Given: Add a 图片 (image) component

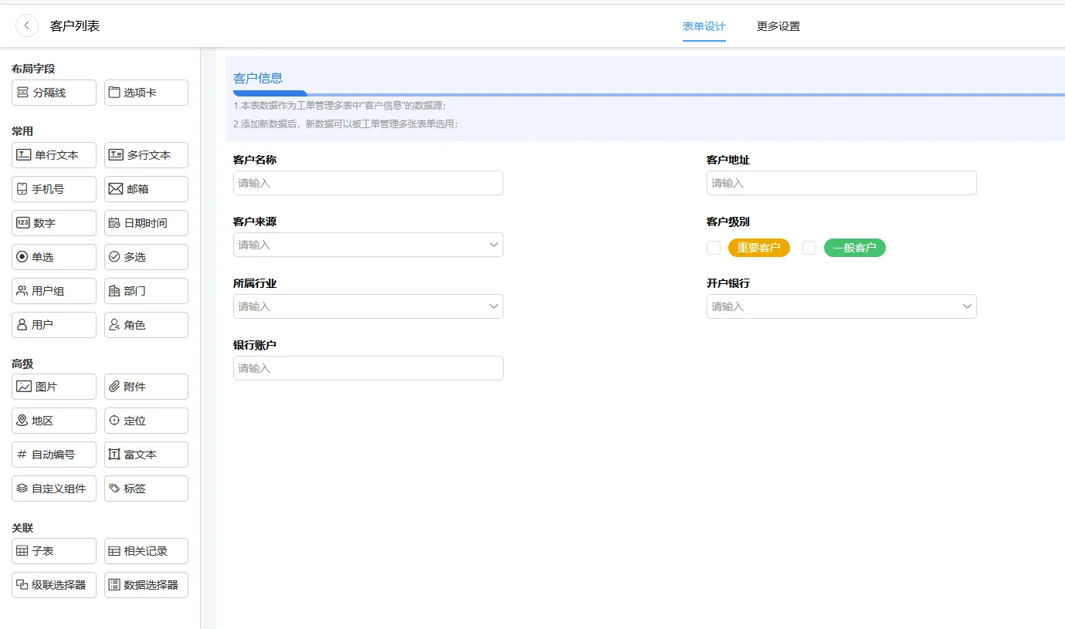Looking at the screenshot, I should 53,386.
